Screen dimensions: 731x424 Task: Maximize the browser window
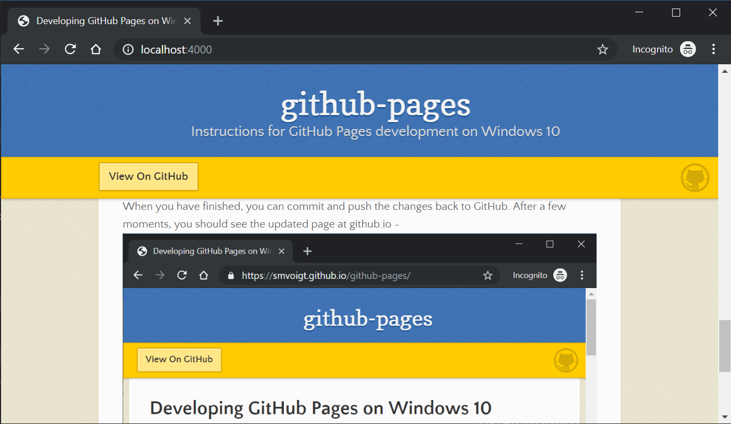point(676,12)
